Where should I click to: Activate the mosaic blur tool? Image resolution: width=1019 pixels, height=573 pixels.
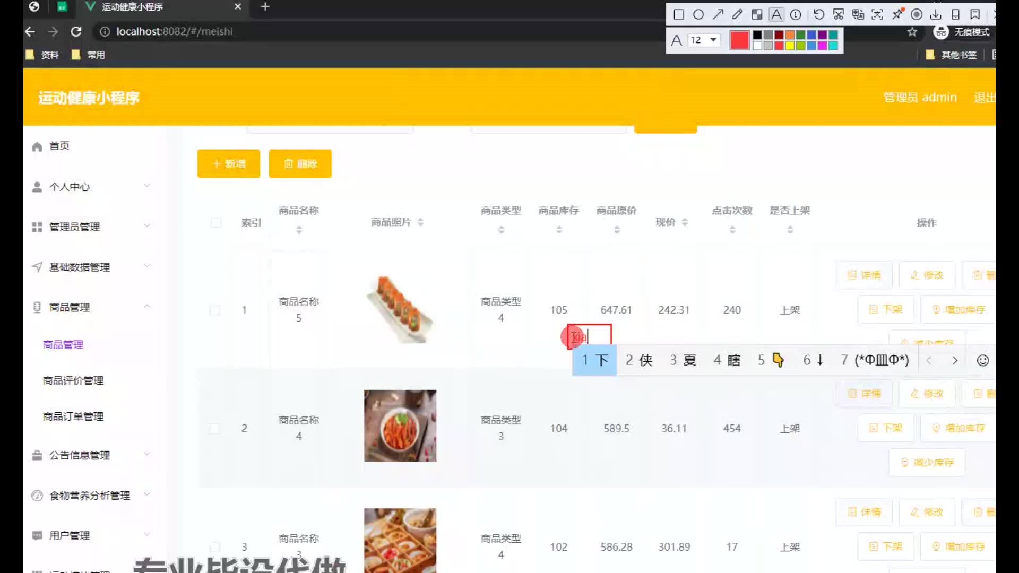coord(757,14)
